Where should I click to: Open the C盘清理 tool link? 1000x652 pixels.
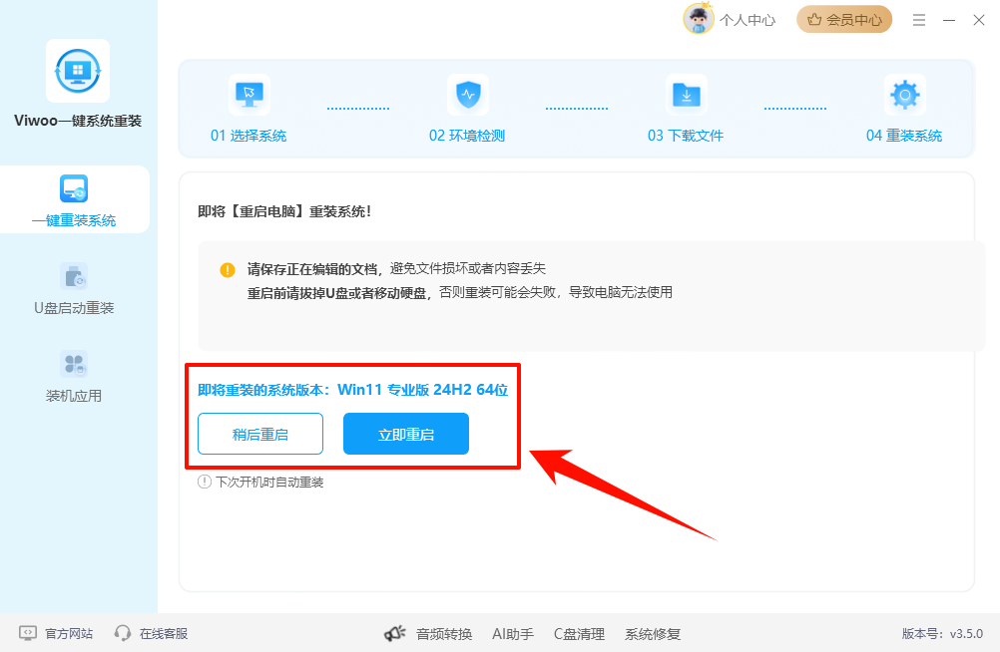(579, 634)
